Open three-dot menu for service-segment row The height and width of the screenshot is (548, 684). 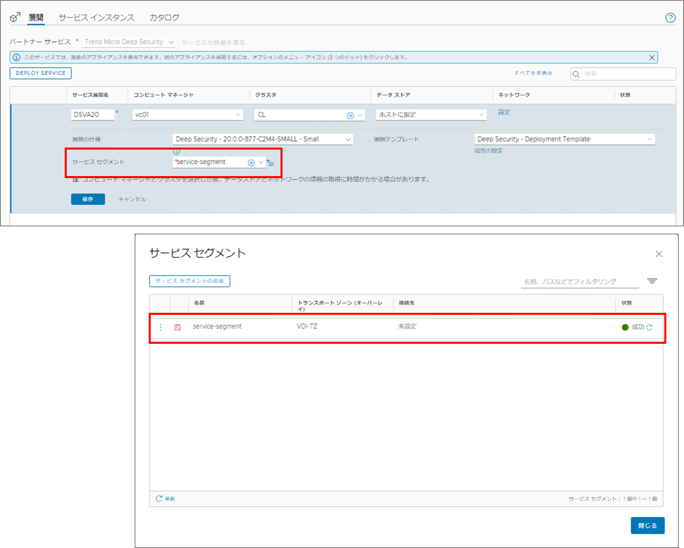[161, 327]
